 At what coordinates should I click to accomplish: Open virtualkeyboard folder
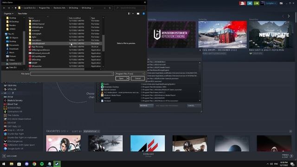[38, 44]
